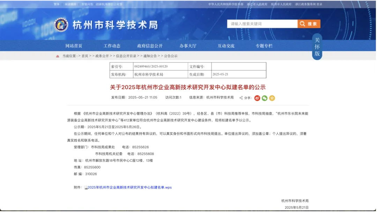Click the 繁体 link in top bar
Image resolution: width=377 pixels, height=212 pixels.
(x=57, y=4)
